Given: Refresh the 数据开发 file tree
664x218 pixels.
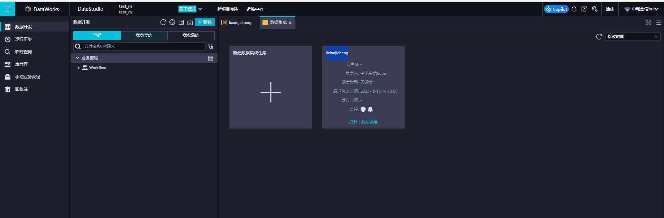Looking at the screenshot, I should tap(163, 22).
